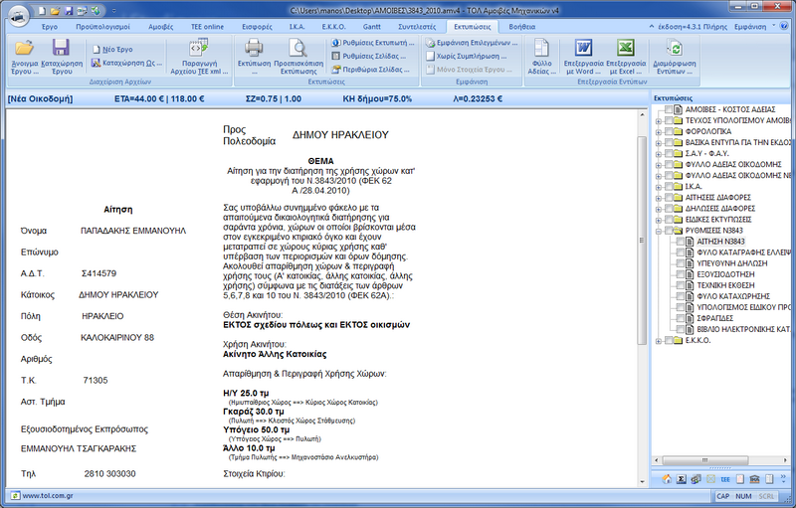Click the Εκτύπωση printer icon
Image resolution: width=796 pixels, height=508 pixels.
pyautogui.click(x=254, y=50)
